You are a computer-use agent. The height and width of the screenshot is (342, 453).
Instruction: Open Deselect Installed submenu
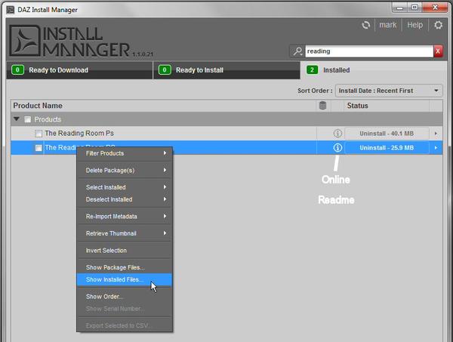pos(125,199)
